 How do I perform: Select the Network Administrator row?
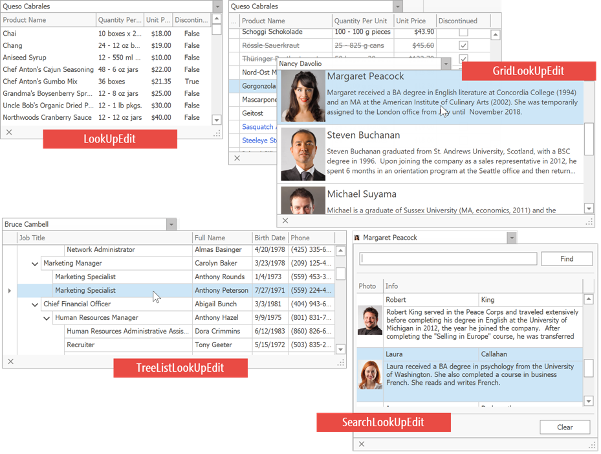tap(176, 250)
